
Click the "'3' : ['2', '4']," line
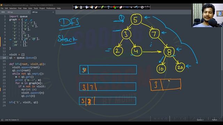pos(25,26)
